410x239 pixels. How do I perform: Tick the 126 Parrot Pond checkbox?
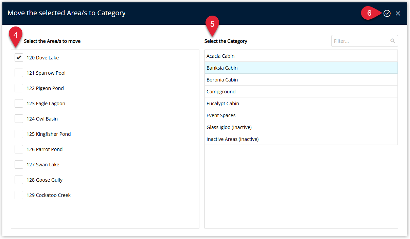(x=19, y=149)
